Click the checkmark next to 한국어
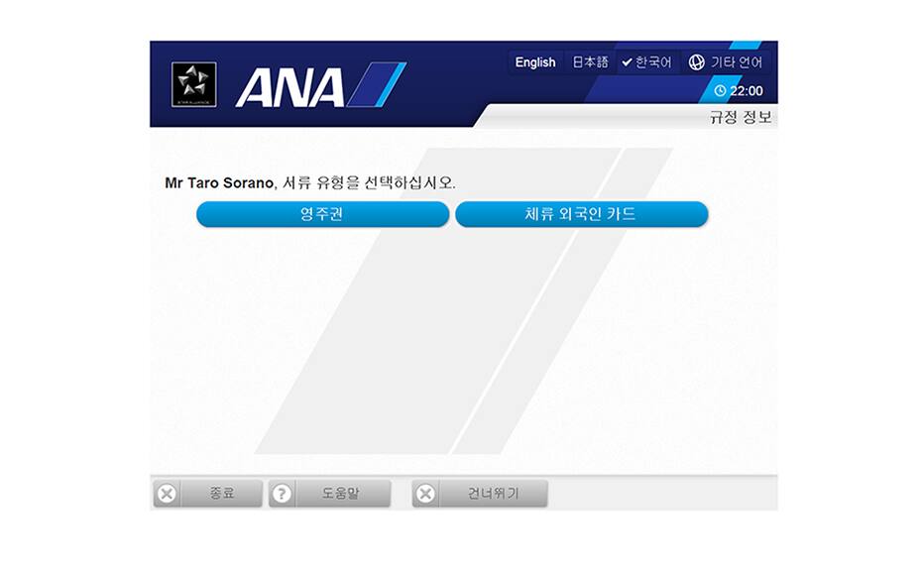Viewport: 922px width, 570px height. click(x=627, y=62)
